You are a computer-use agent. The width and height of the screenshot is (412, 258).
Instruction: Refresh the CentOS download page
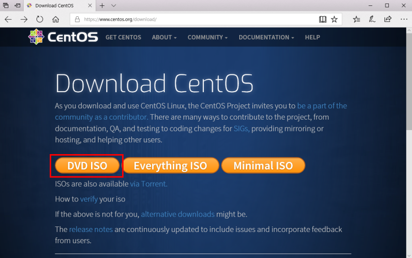click(x=40, y=19)
